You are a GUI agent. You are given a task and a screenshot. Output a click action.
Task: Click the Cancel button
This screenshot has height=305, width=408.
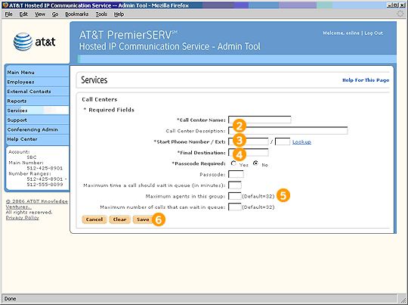pos(94,219)
